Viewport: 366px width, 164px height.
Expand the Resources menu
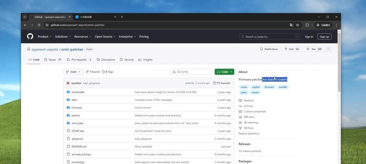[x=83, y=36]
